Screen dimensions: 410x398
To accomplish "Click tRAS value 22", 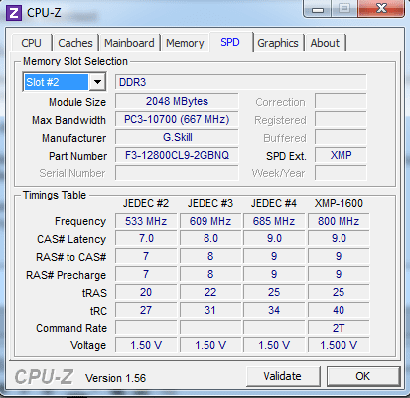I will [210, 292].
